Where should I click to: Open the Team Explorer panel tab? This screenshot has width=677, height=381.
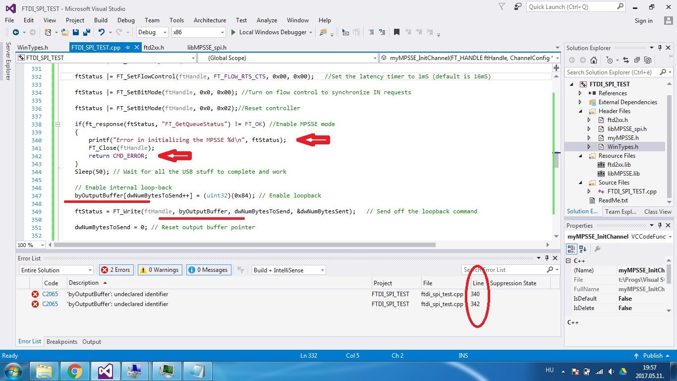[x=621, y=212]
